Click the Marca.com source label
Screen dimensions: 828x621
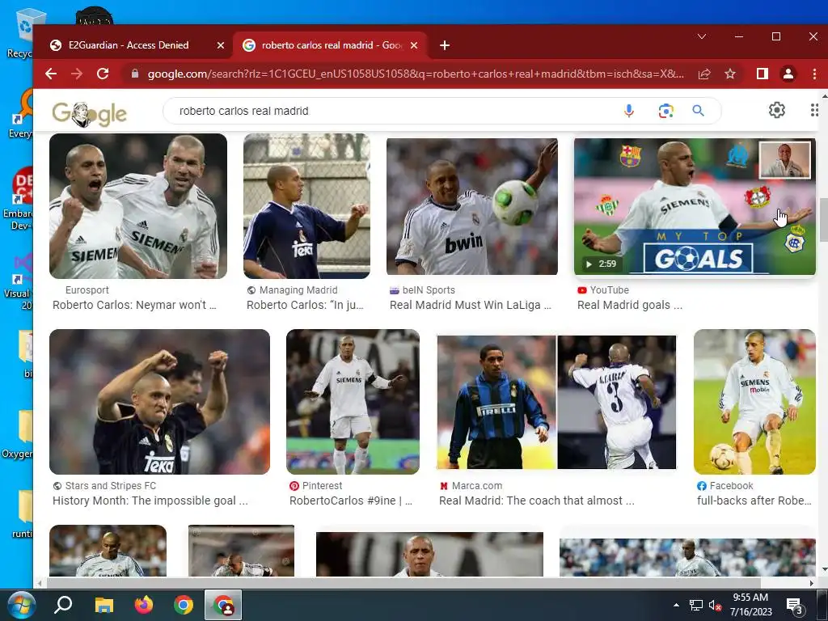click(476, 486)
